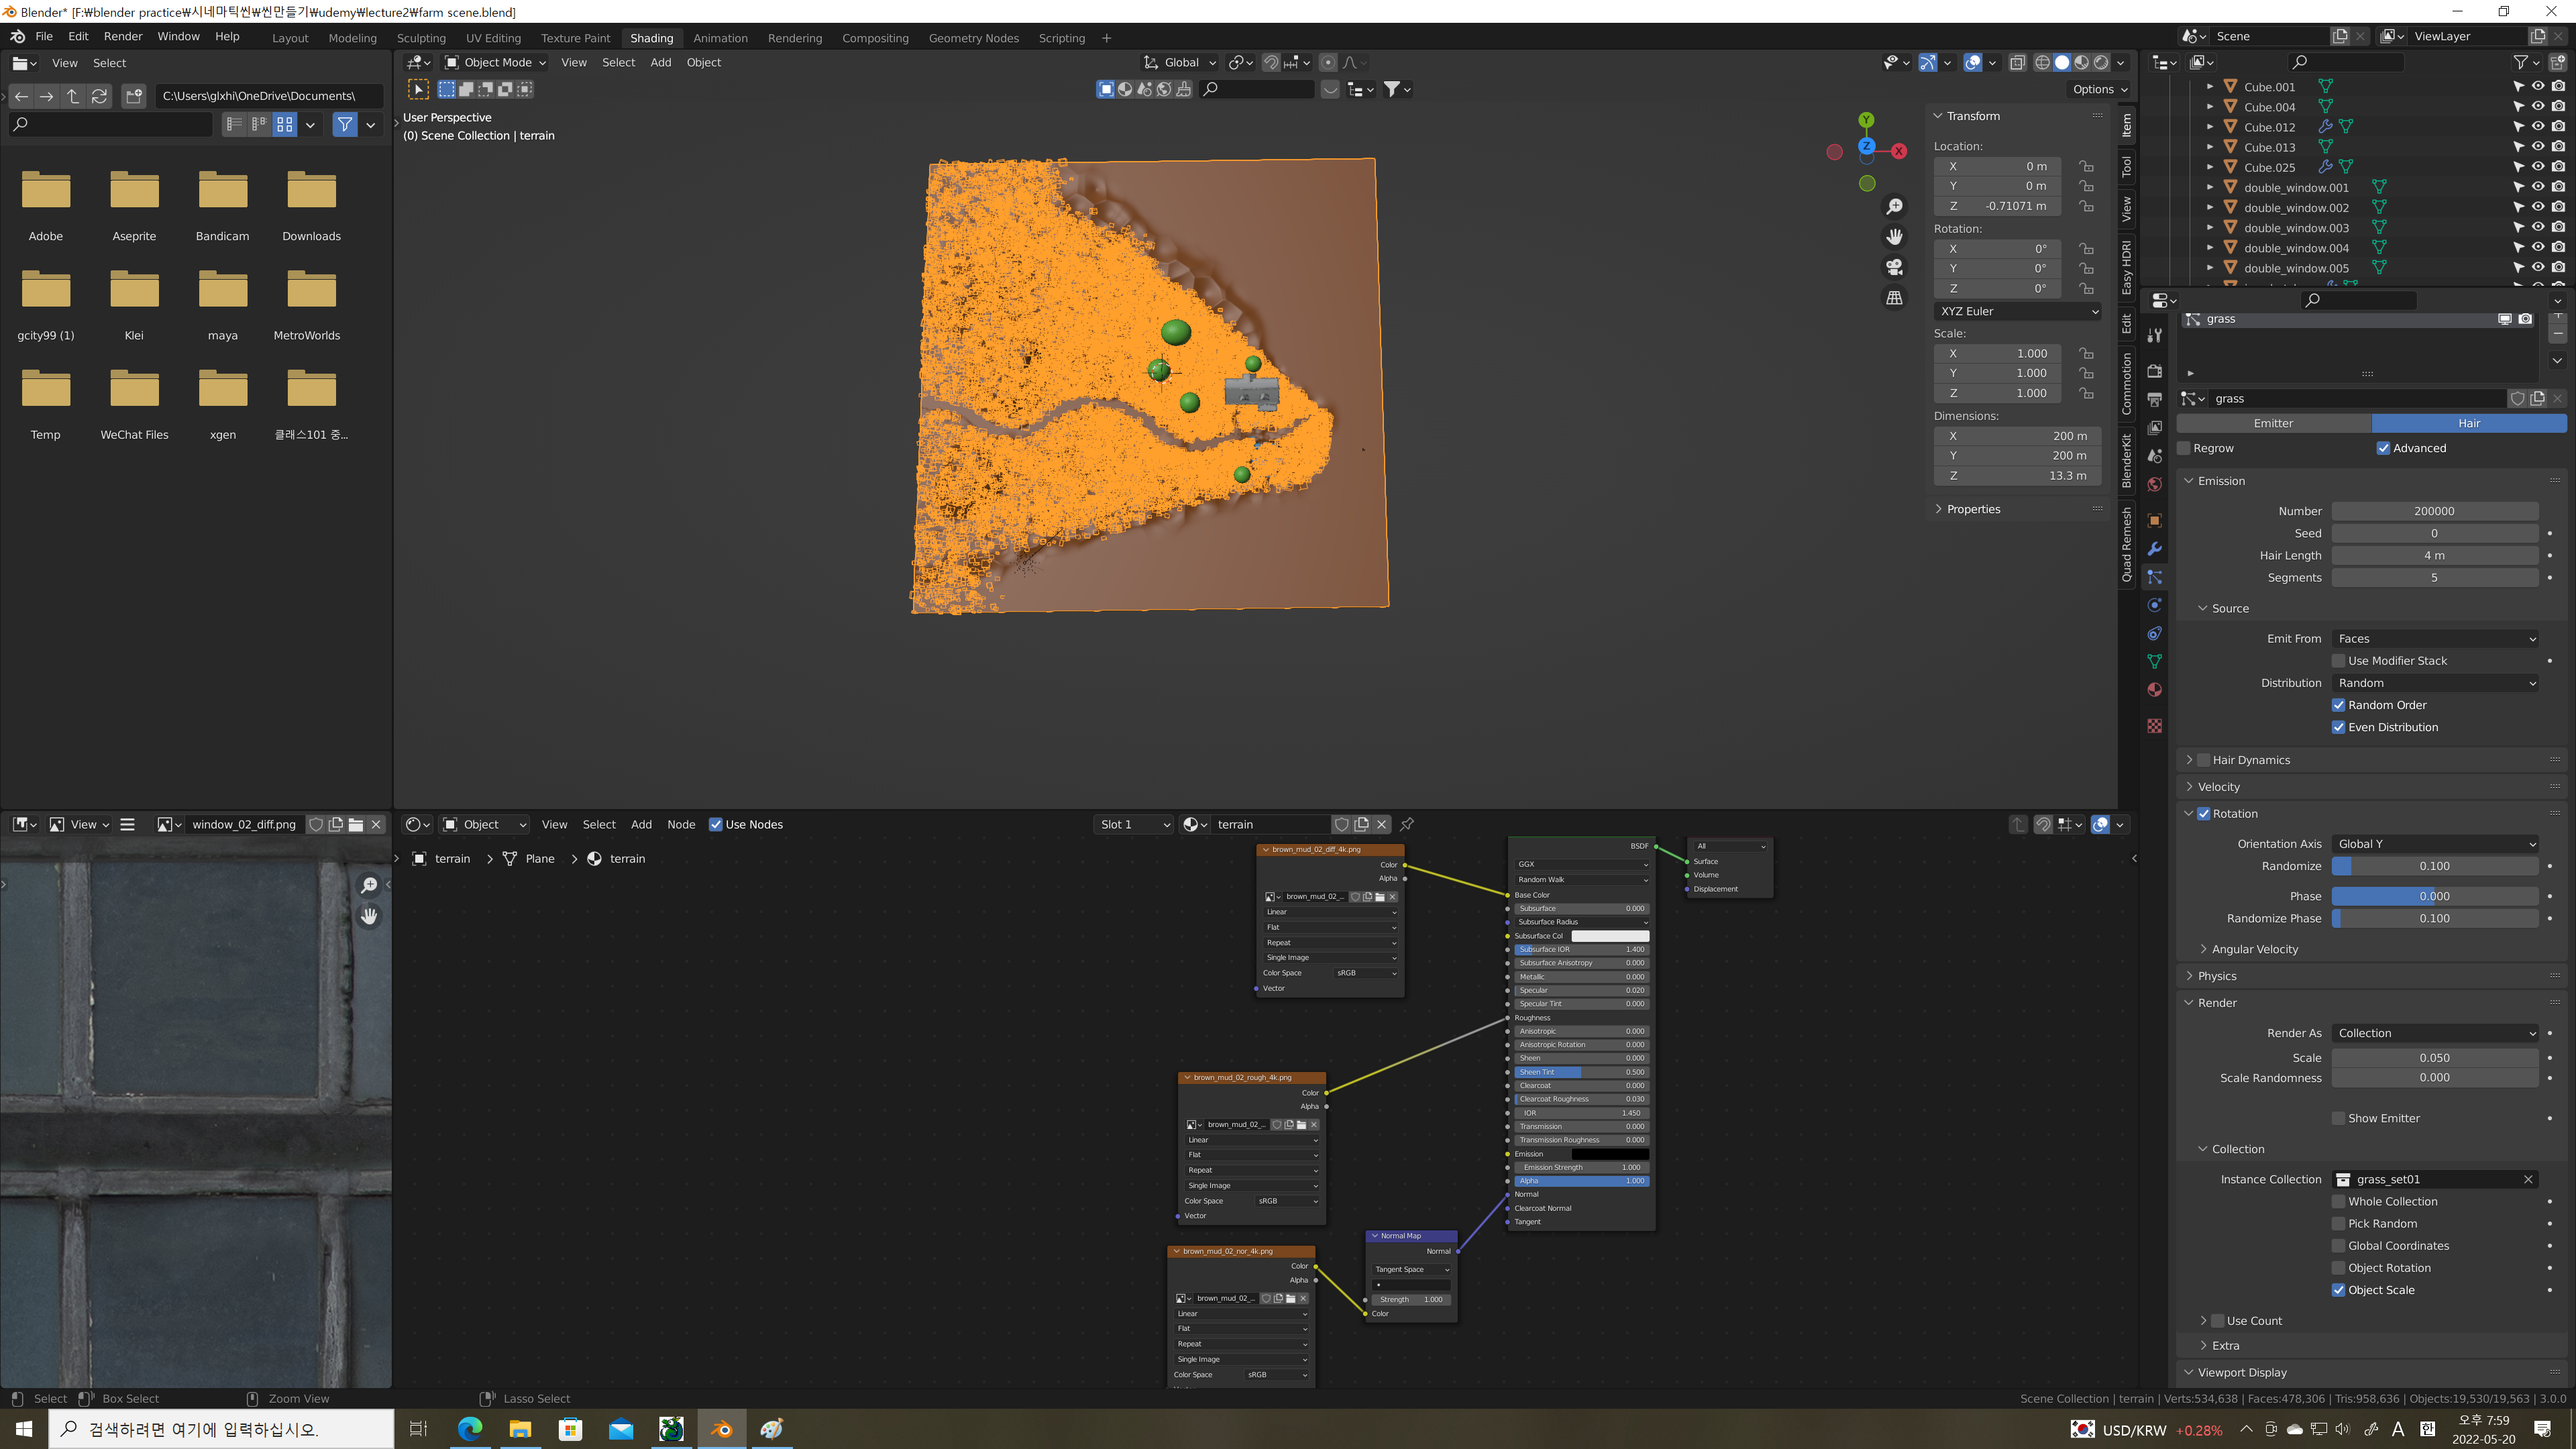Click the camera view icon in viewport
Screen dimensions: 2576x1449
pyautogui.click(x=1894, y=267)
